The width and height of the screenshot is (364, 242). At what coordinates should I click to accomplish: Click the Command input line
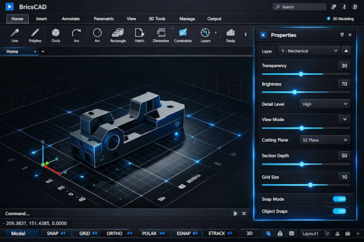pos(117,213)
